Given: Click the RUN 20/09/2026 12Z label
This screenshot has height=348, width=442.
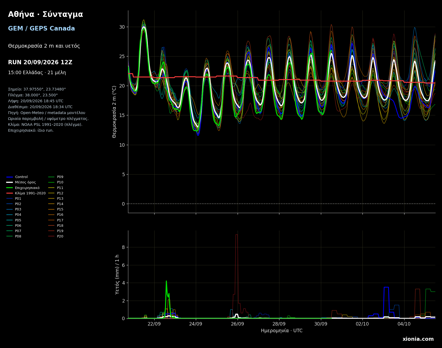Looking at the screenshot, I should (x=40, y=62).
